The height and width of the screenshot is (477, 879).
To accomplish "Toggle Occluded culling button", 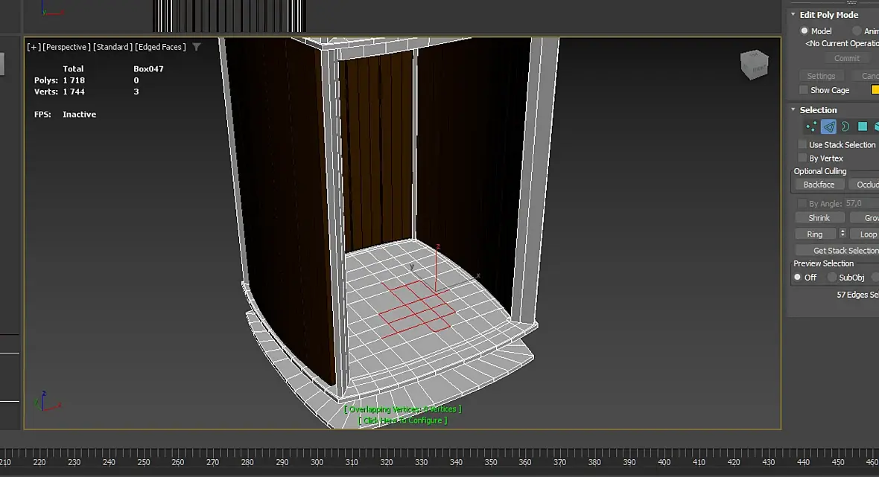I will pyautogui.click(x=864, y=185).
